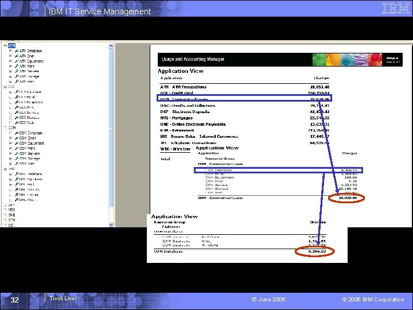Expand the ONE tree group
413x310 pixels.
point(5,215)
